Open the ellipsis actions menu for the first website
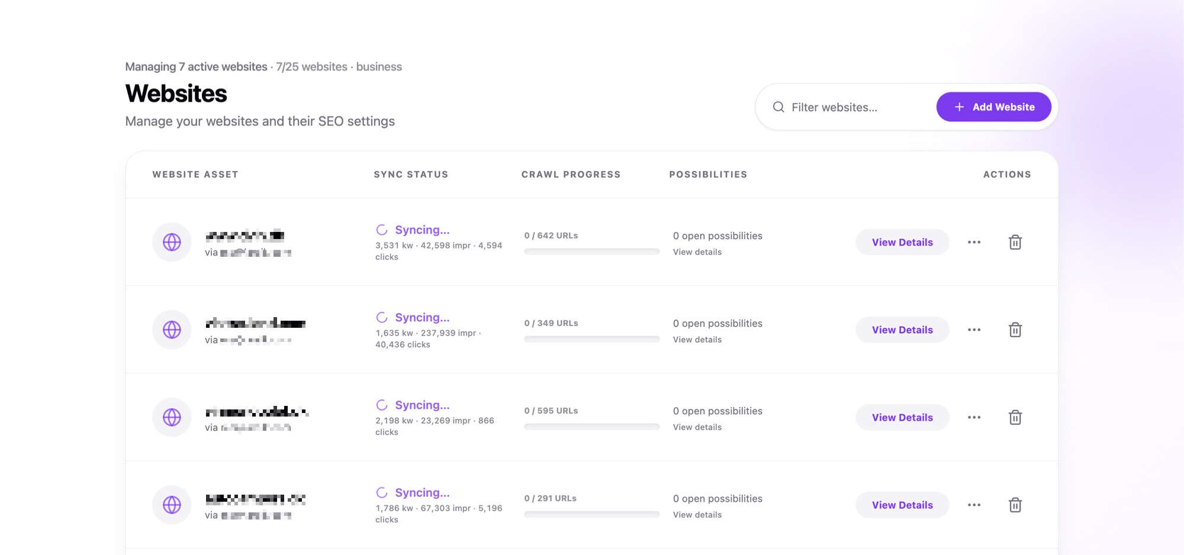This screenshot has width=1184, height=555. pos(974,242)
